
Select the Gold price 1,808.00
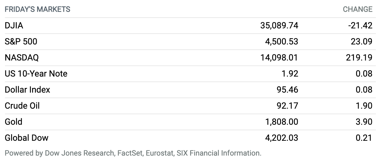[282, 122]
